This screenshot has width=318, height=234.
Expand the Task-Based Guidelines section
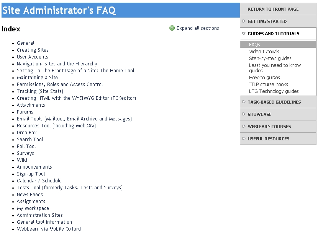pos(274,102)
